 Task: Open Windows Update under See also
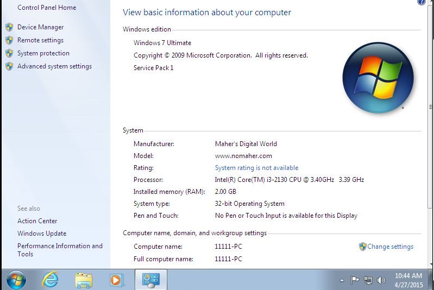42,234
